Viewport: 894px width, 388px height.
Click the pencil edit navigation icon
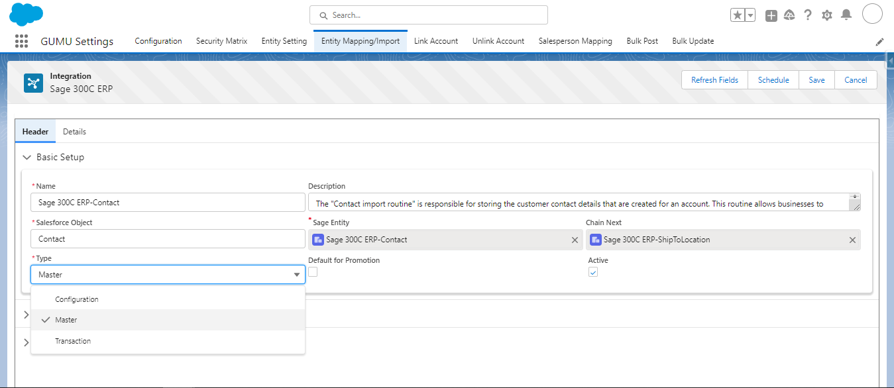[x=879, y=42]
